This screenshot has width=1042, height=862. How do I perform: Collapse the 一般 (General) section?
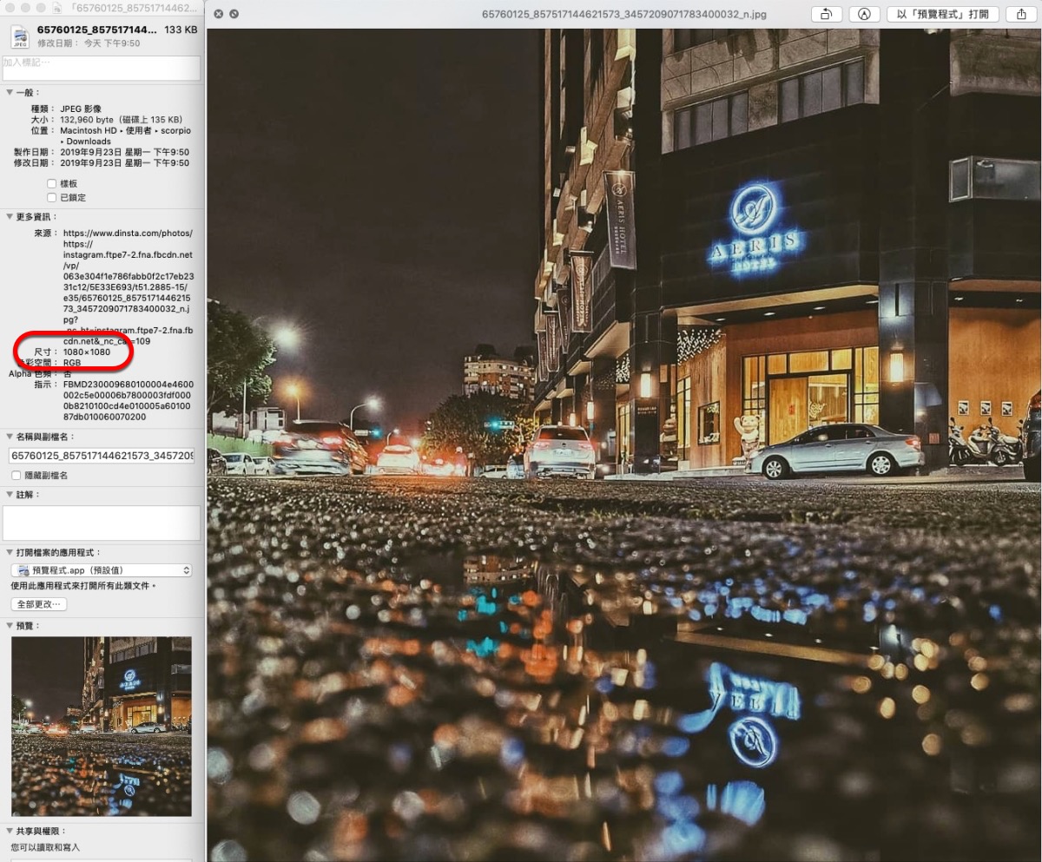point(10,93)
